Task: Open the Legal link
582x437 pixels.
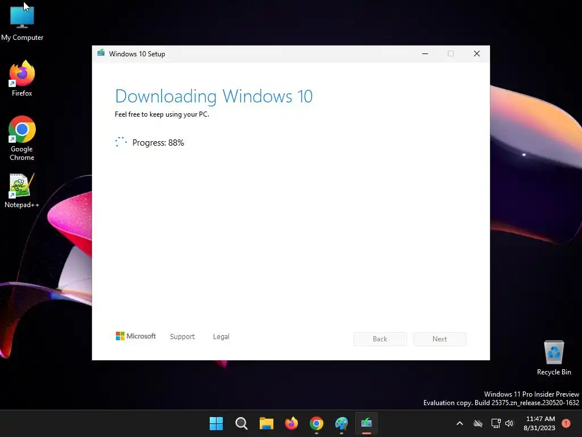Action: click(x=221, y=337)
